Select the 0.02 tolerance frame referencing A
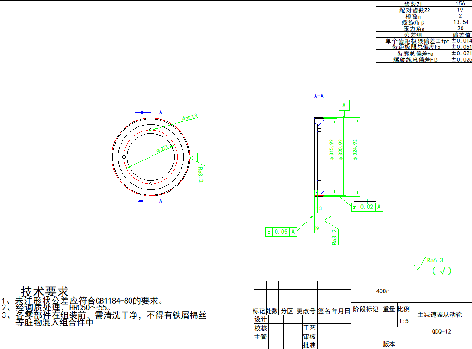This screenshot has height=349, width=472. (368, 207)
